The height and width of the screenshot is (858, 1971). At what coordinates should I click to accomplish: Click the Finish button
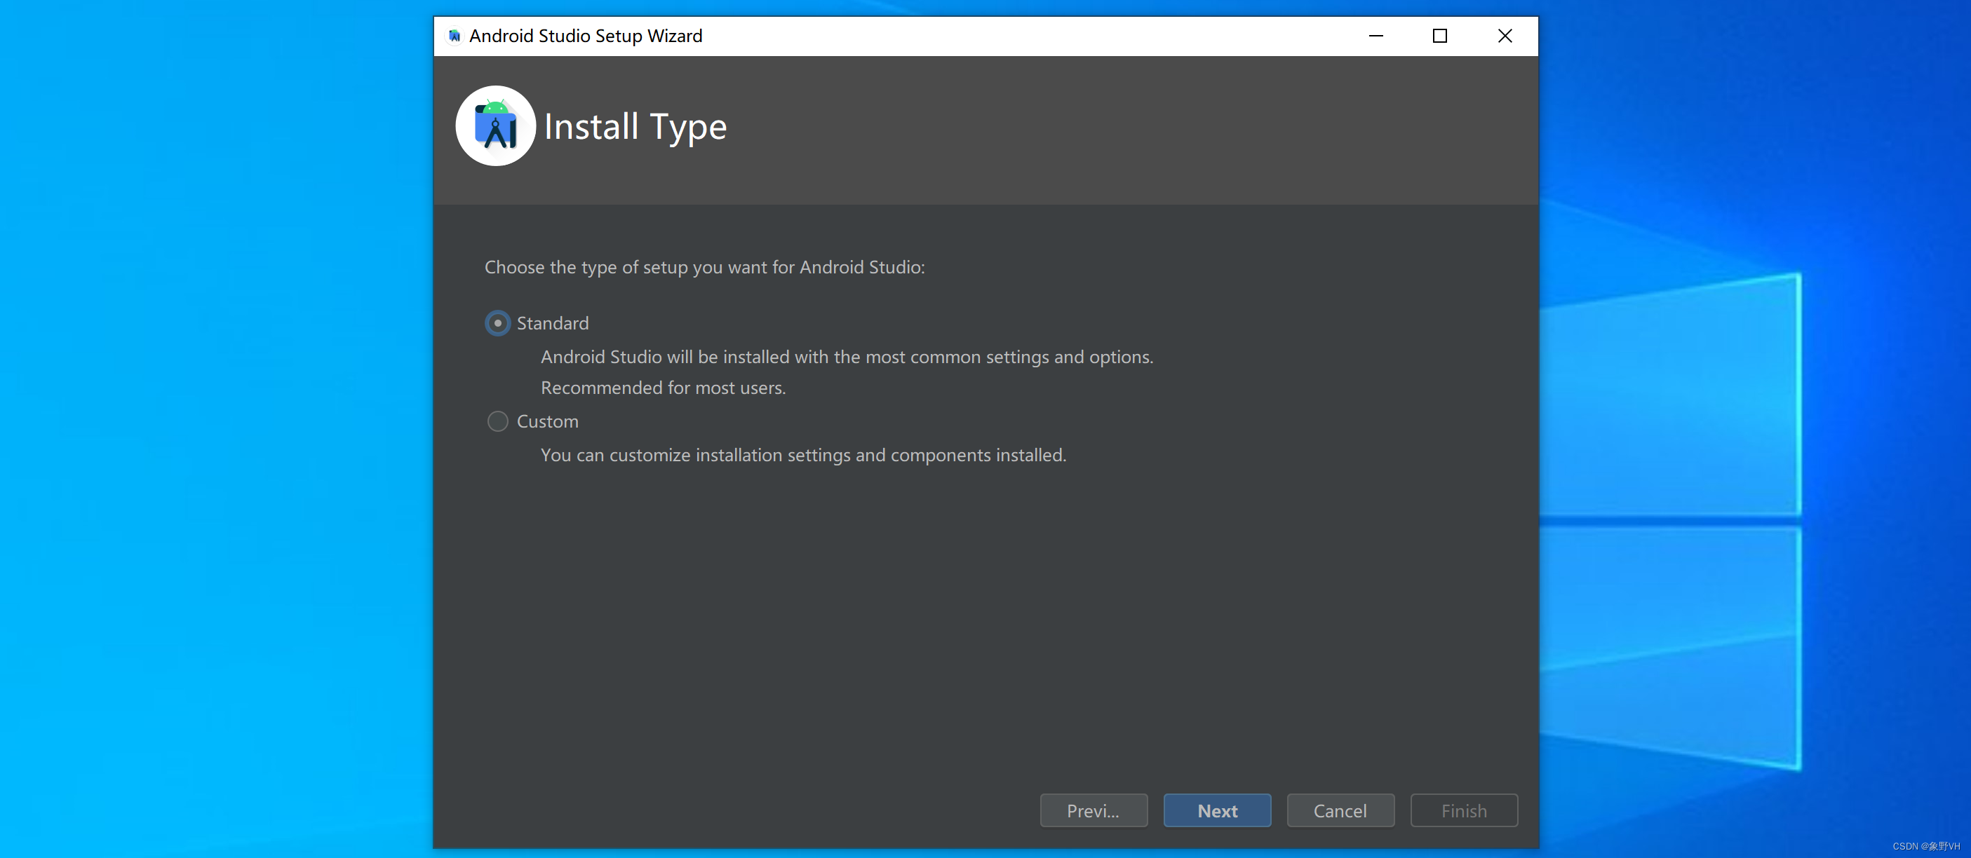click(1463, 809)
